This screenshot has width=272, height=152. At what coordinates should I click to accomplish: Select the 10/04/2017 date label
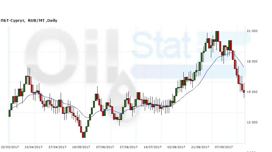34,147
